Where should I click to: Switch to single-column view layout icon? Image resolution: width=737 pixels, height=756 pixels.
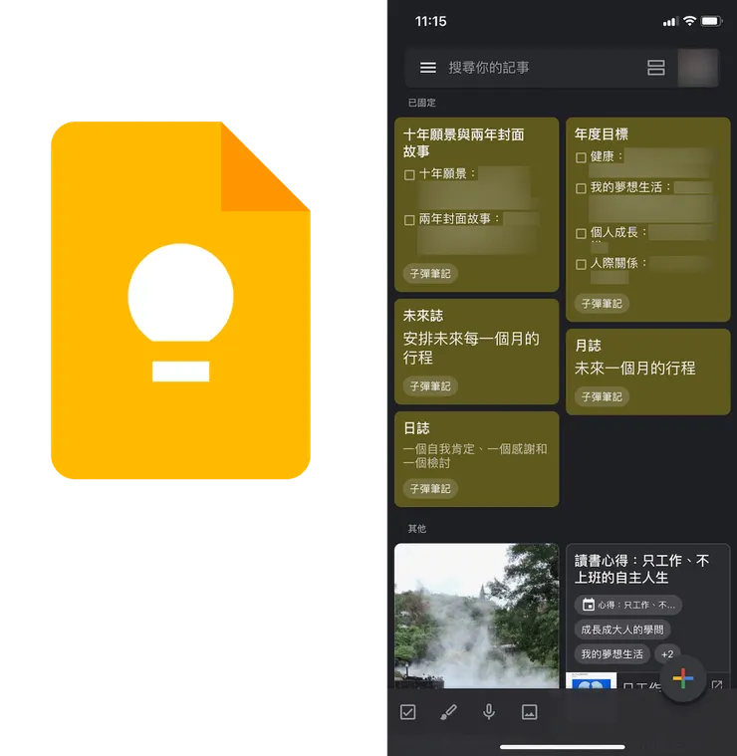[655, 68]
